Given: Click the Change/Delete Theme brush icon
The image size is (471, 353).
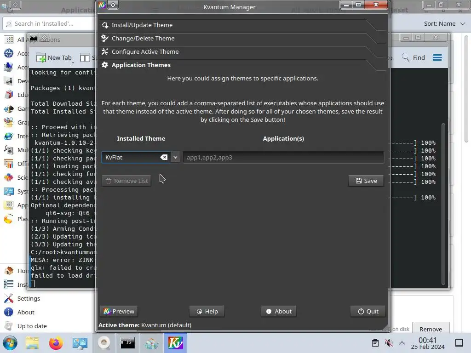Looking at the screenshot, I should coord(105,39).
